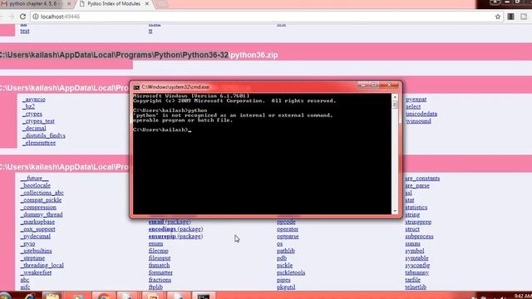Open the _collections_abc module link
Screen dimensions: 532x299
coord(42,193)
